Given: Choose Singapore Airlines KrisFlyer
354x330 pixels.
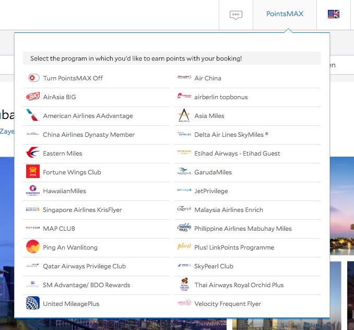Looking at the screenshot, I should click(82, 210).
